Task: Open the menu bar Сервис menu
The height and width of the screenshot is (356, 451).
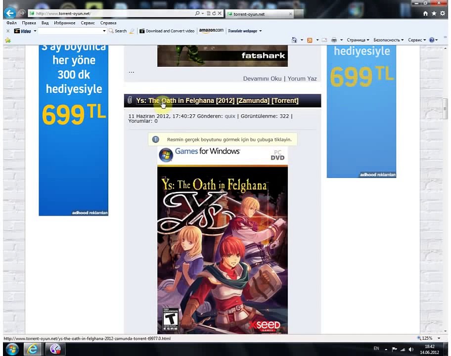Action: point(88,23)
